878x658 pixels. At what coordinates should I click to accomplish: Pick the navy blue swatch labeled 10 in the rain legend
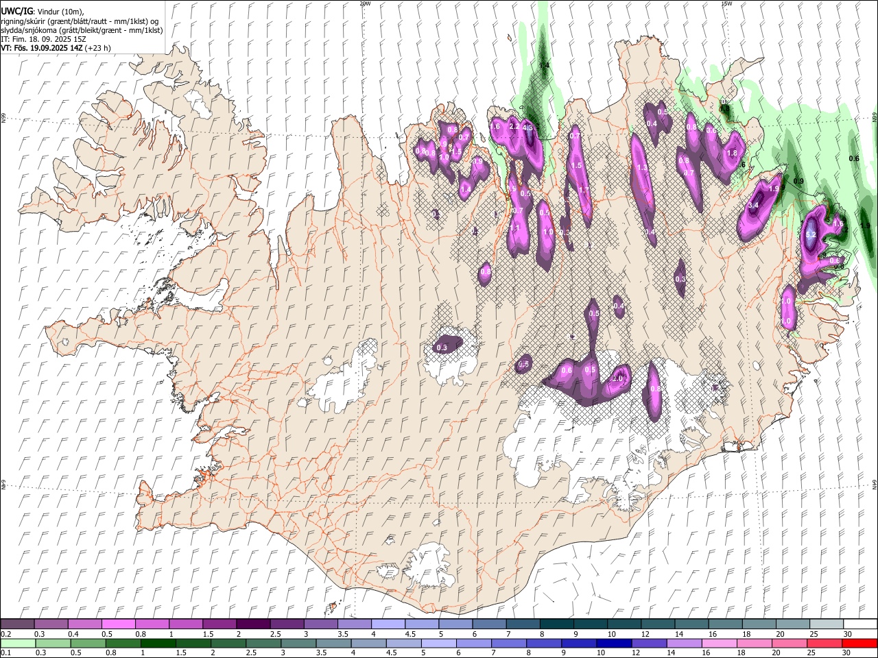[x=613, y=644]
